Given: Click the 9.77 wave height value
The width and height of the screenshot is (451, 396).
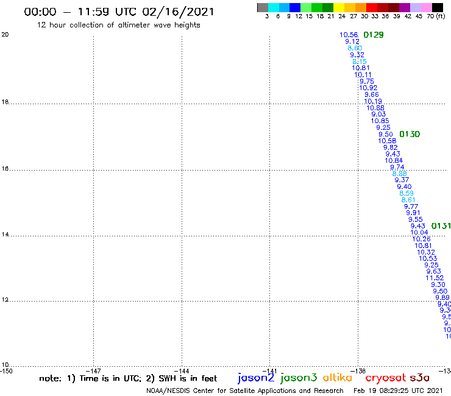Looking at the screenshot, I should click(411, 207).
